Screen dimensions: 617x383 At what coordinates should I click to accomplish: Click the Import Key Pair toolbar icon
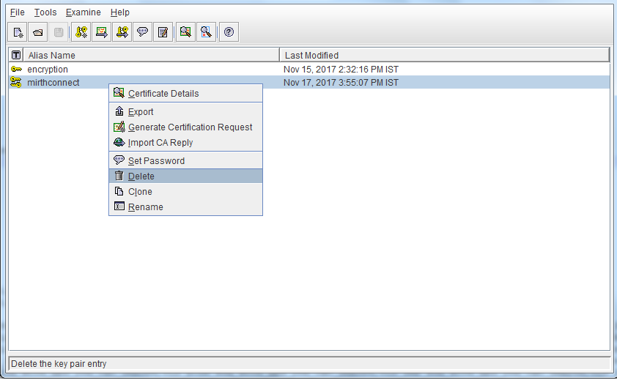click(122, 32)
